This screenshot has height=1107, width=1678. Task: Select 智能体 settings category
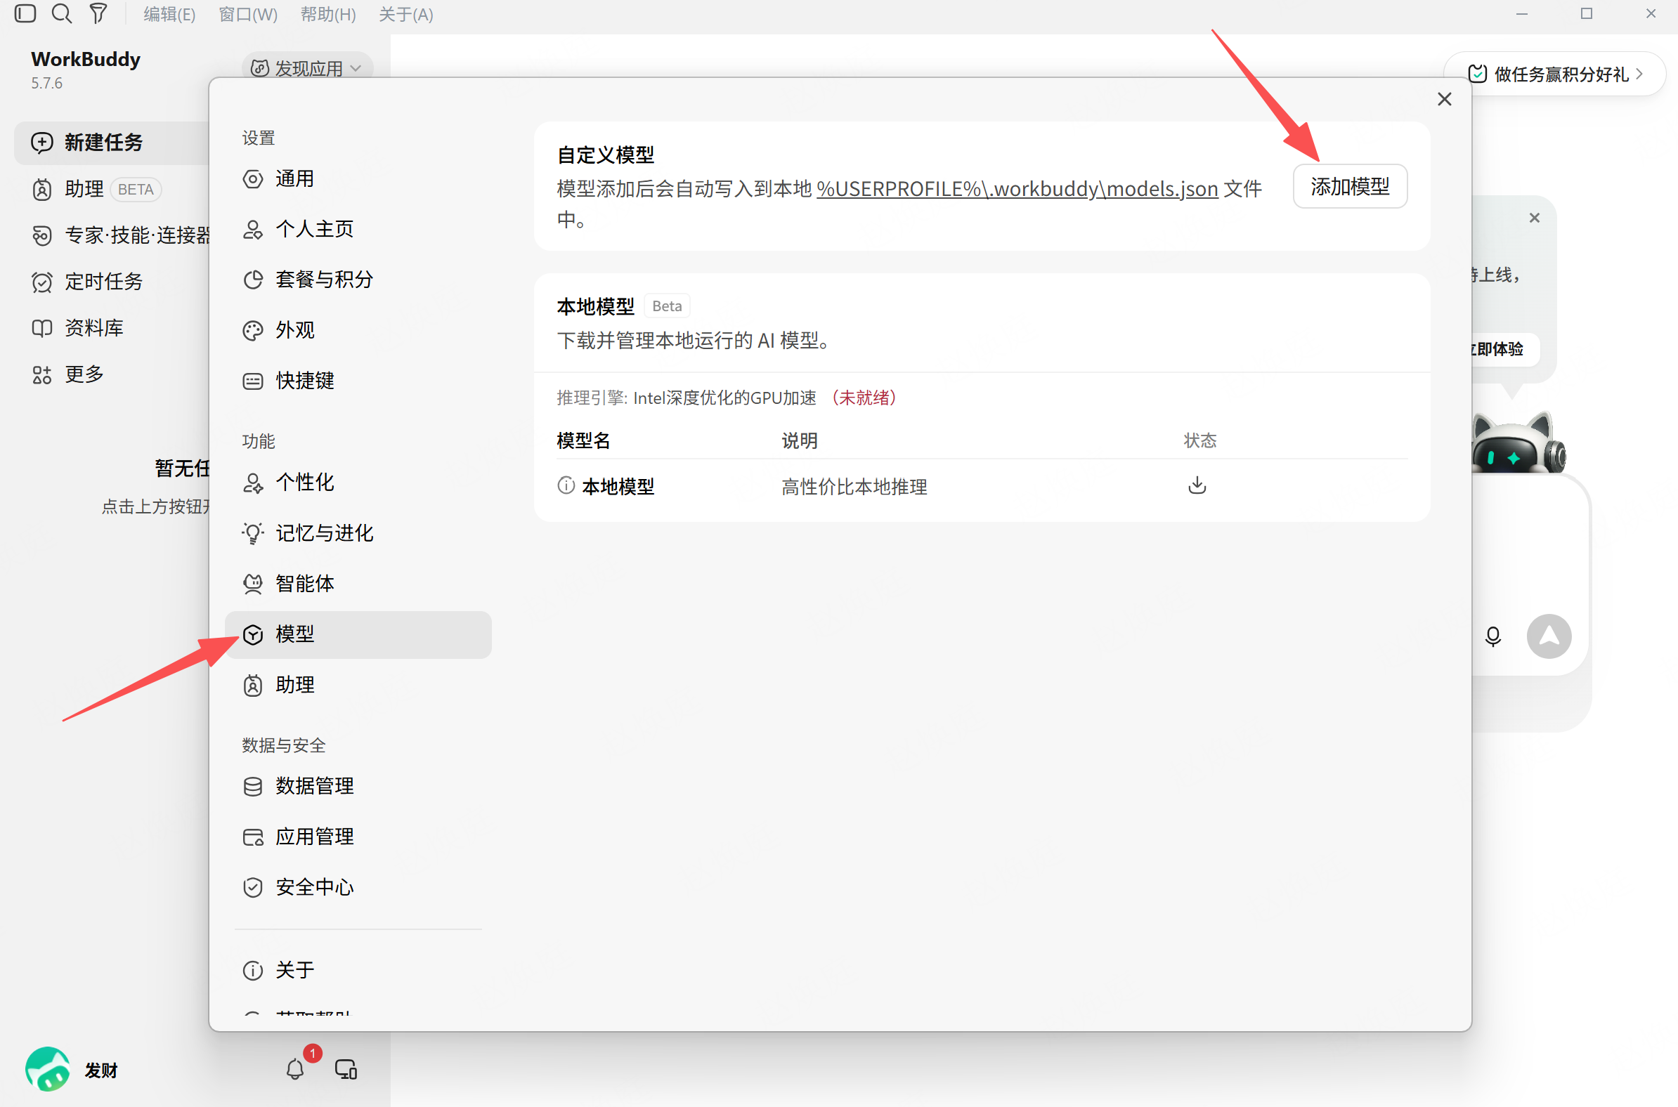[358, 584]
